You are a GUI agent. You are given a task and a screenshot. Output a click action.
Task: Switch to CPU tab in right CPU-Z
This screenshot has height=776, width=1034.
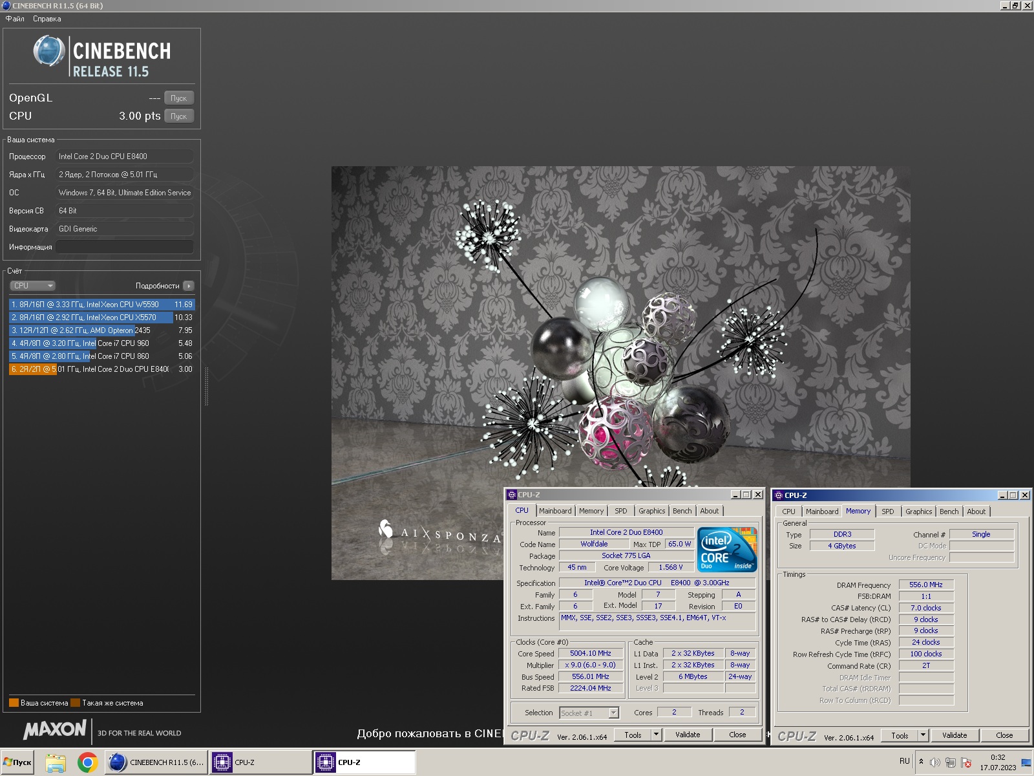788,512
